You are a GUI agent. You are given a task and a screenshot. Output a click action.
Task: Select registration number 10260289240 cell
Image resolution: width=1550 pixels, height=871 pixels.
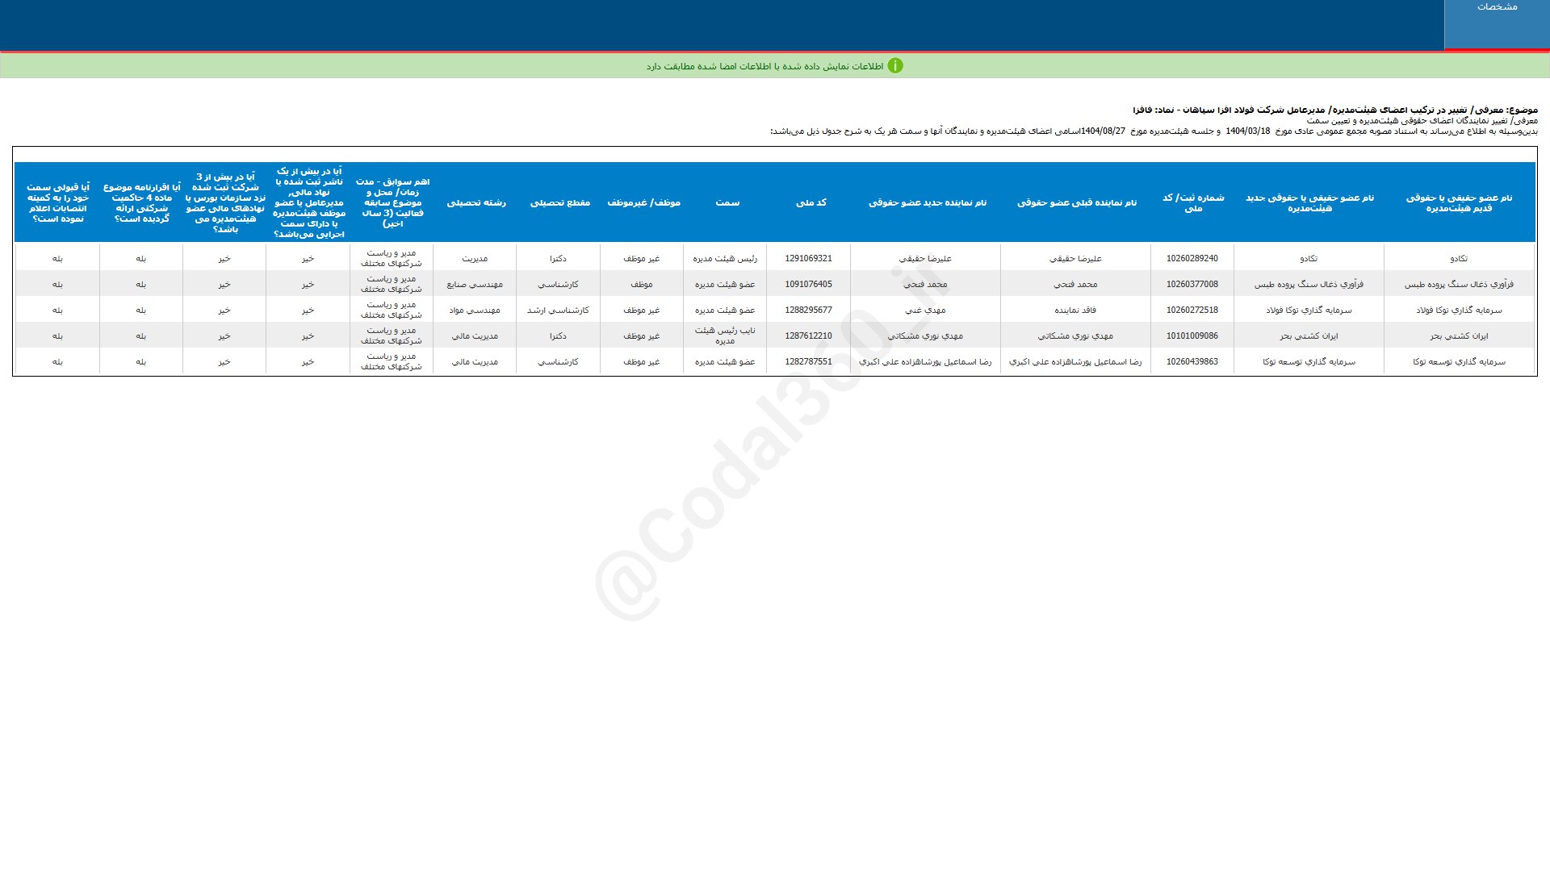(x=1192, y=259)
